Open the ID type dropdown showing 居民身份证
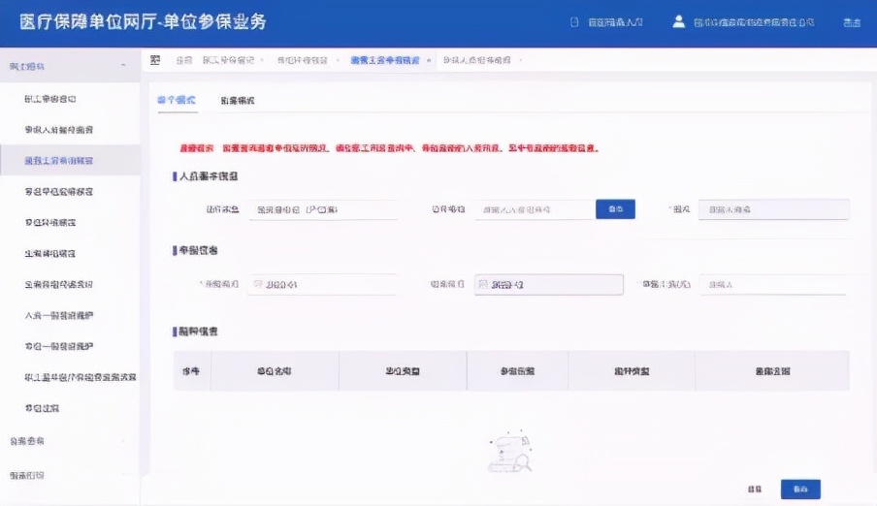This screenshot has width=877, height=506. tap(323, 209)
